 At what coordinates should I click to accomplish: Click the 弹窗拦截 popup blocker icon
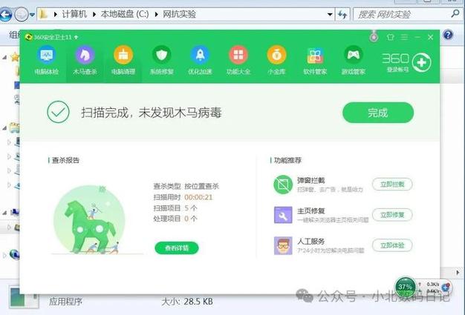coord(283,185)
